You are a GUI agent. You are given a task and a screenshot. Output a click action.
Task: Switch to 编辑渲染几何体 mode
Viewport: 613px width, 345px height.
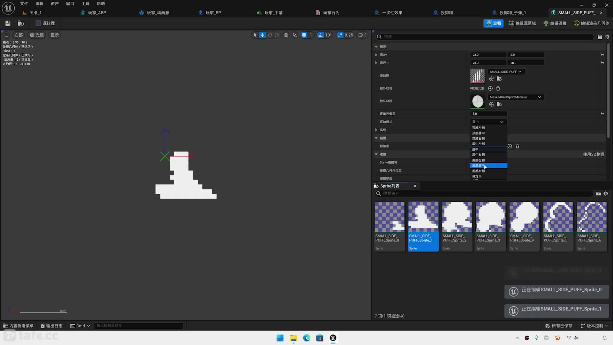pos(591,23)
